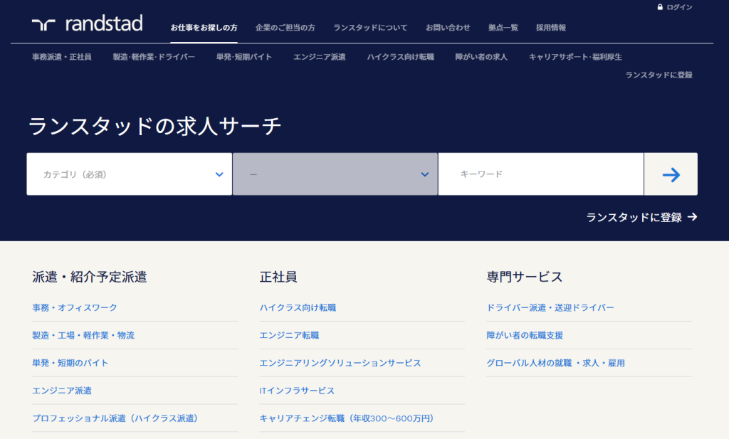This screenshot has width=729, height=439.
Task: Open 事務・オフィスワーク link
Action: pos(74,307)
